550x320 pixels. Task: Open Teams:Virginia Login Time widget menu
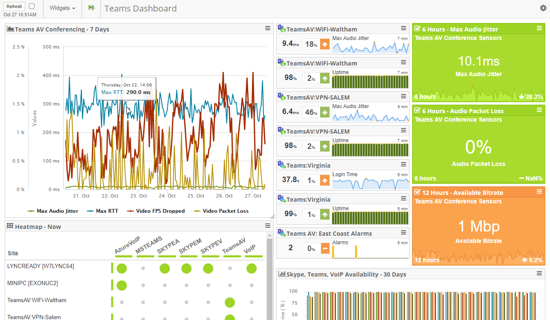404,165
